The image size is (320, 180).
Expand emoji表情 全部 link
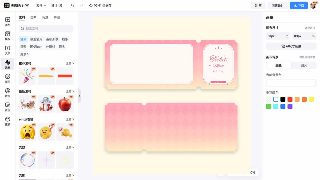(70, 119)
